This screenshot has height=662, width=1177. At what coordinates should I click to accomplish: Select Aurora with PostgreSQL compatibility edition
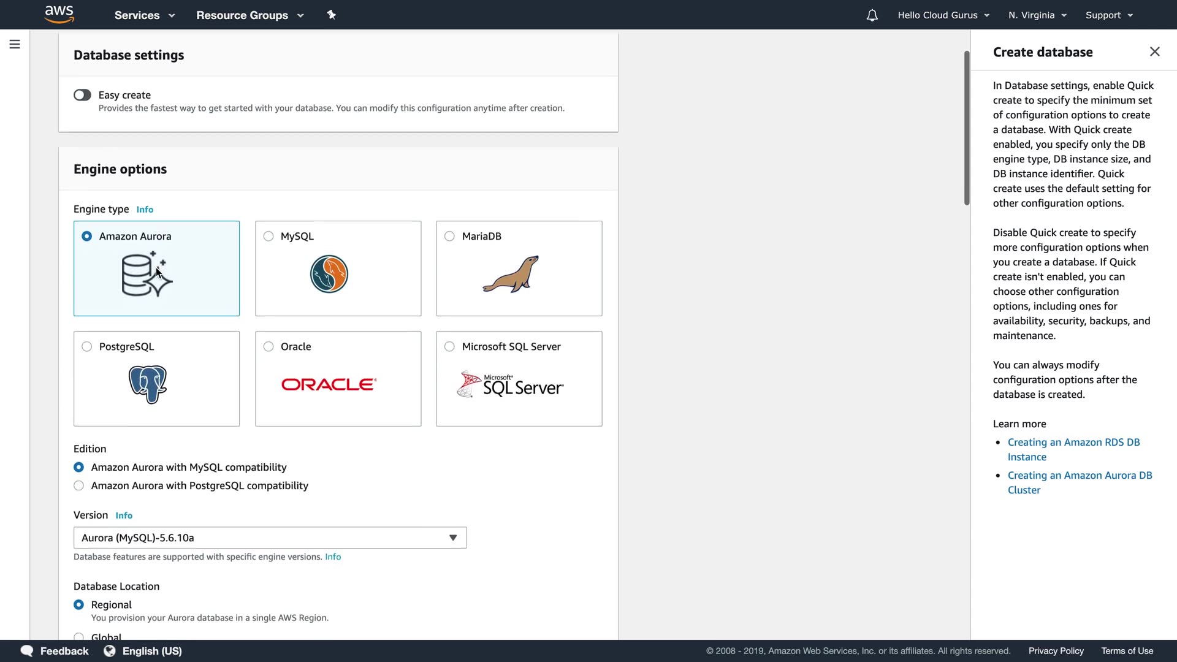coord(78,485)
